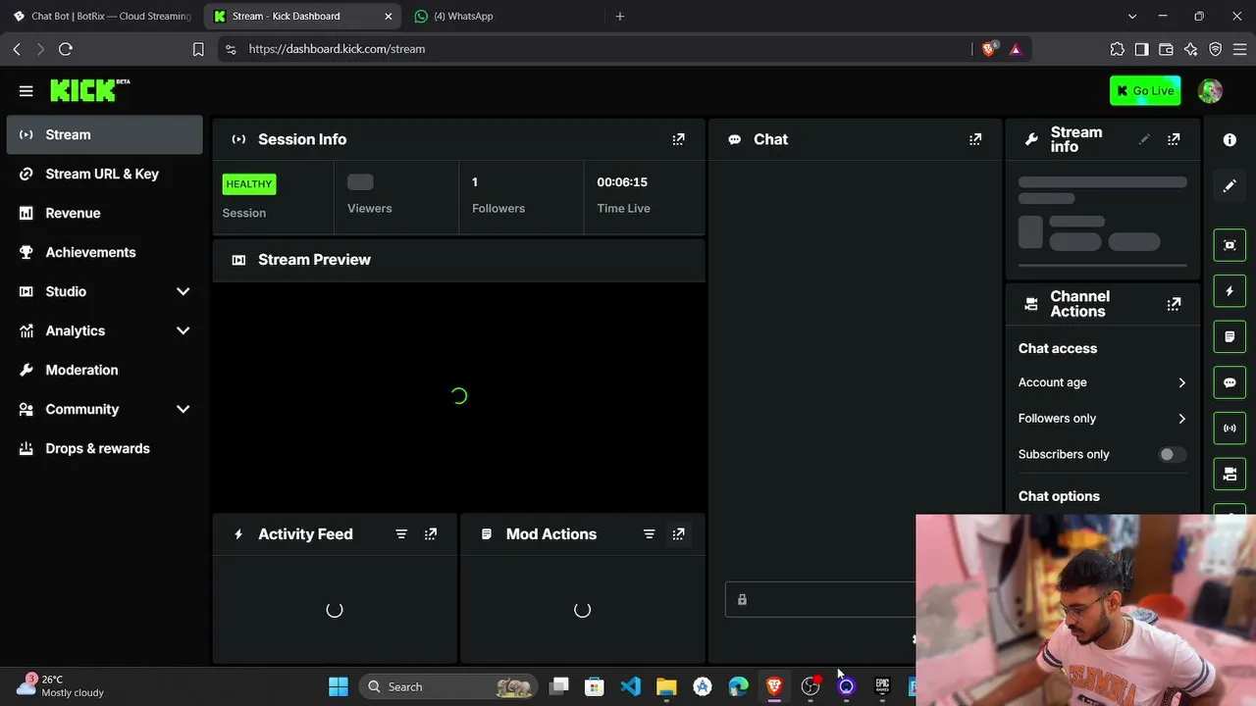Open a new browser tab

(x=620, y=17)
